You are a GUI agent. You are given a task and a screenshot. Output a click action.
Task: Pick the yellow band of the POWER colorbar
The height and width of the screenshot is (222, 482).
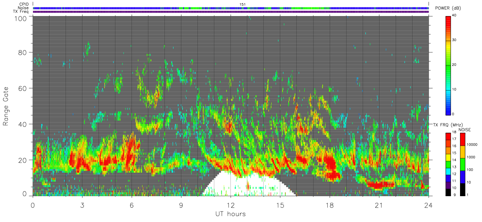[x=448, y=46]
